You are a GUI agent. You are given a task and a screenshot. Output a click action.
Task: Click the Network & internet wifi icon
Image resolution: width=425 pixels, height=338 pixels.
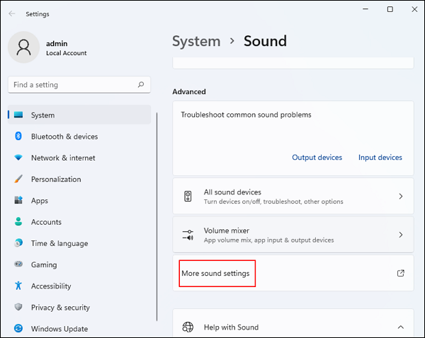click(18, 158)
